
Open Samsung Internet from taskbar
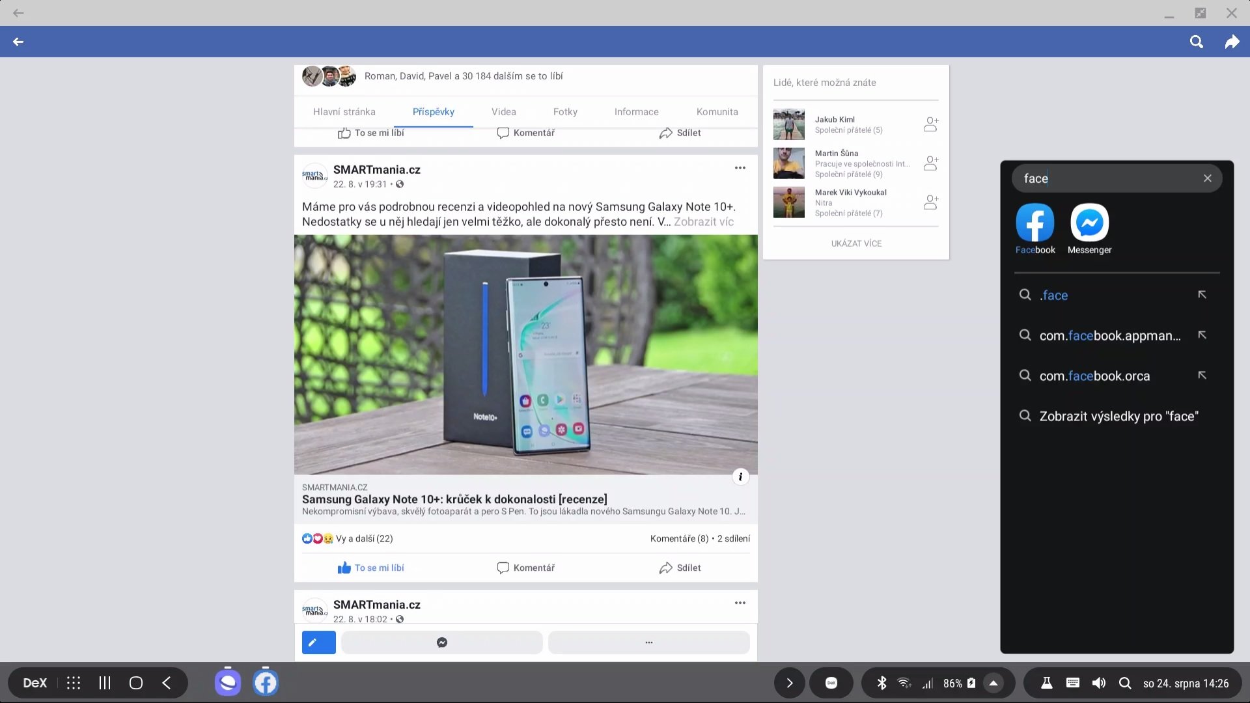228,682
